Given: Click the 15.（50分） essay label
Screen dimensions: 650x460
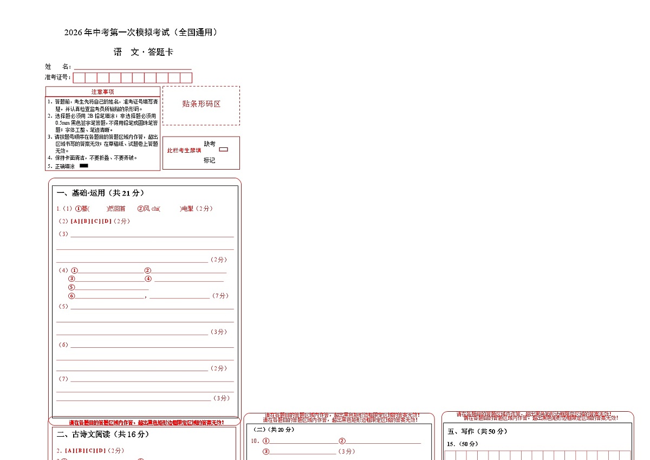Looking at the screenshot, I should click(x=463, y=444).
